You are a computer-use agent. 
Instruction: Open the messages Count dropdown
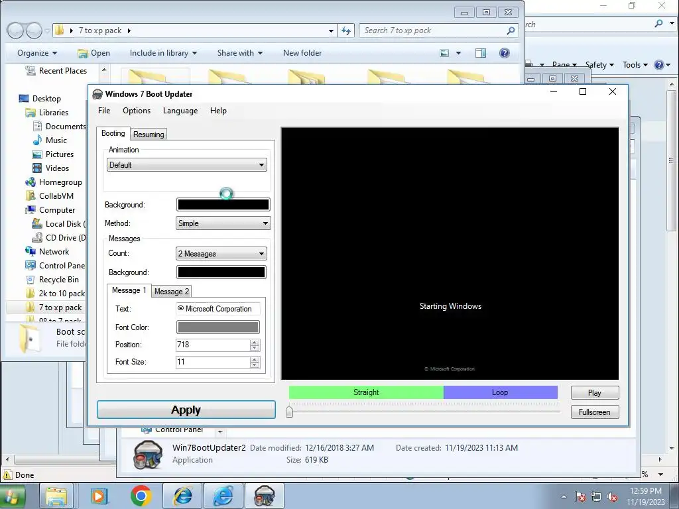pyautogui.click(x=221, y=254)
